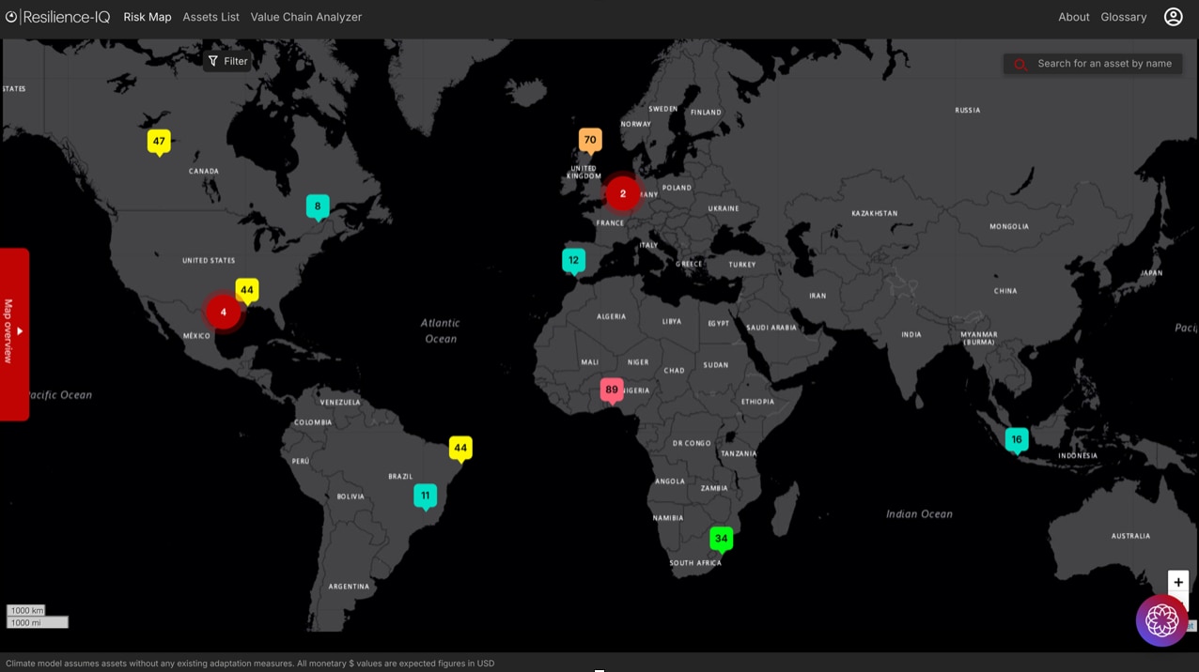The image size is (1199, 672).
Task: Open the red cluster with 2 assets
Action: pyautogui.click(x=622, y=194)
